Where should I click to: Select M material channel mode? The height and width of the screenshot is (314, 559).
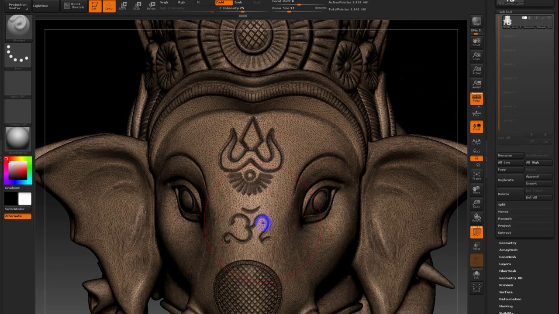(x=198, y=3)
